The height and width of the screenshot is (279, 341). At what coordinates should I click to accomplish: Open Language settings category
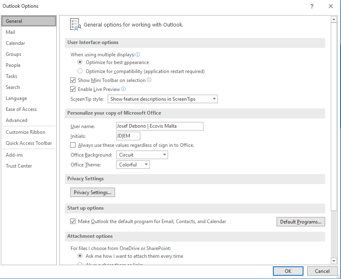[29, 98]
